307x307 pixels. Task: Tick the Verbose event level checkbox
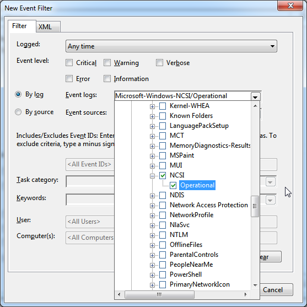(x=159, y=63)
